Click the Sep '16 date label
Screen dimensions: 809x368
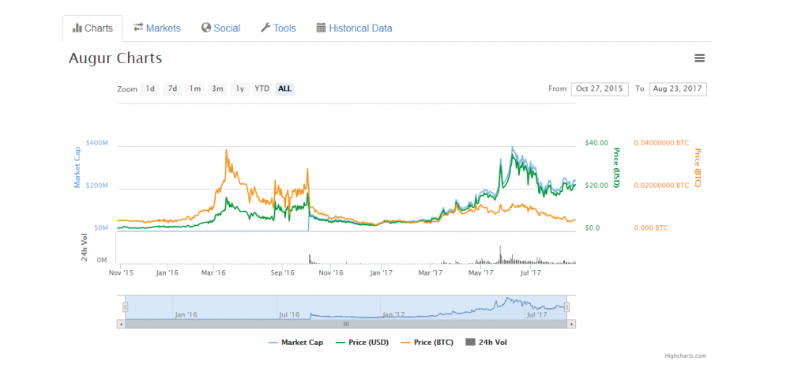click(282, 272)
